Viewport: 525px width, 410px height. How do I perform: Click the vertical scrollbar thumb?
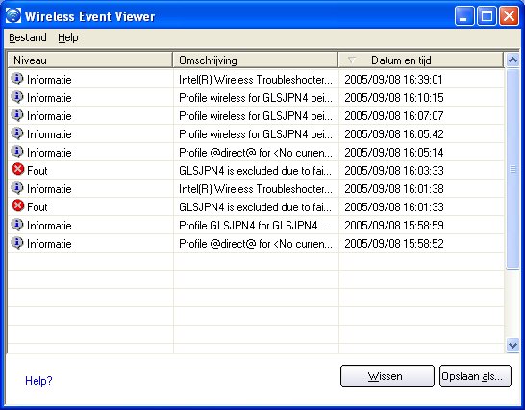coord(512,169)
